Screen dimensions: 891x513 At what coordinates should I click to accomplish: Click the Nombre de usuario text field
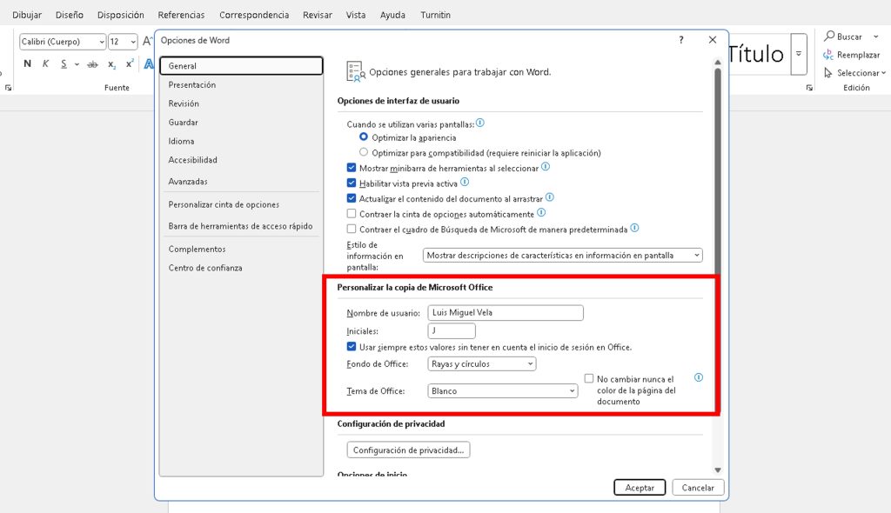click(505, 313)
